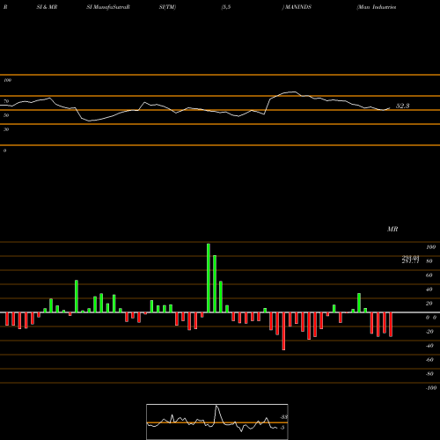Click the RSI axis label 70
440x440 pixels.
[x=6, y=101]
